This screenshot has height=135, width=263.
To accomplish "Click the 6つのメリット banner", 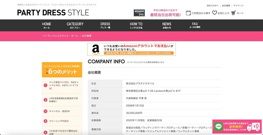I will tap(62, 69).
